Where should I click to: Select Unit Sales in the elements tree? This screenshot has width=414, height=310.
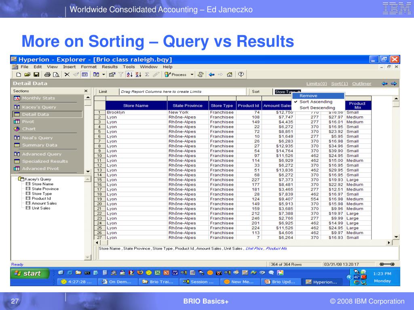[41, 208]
